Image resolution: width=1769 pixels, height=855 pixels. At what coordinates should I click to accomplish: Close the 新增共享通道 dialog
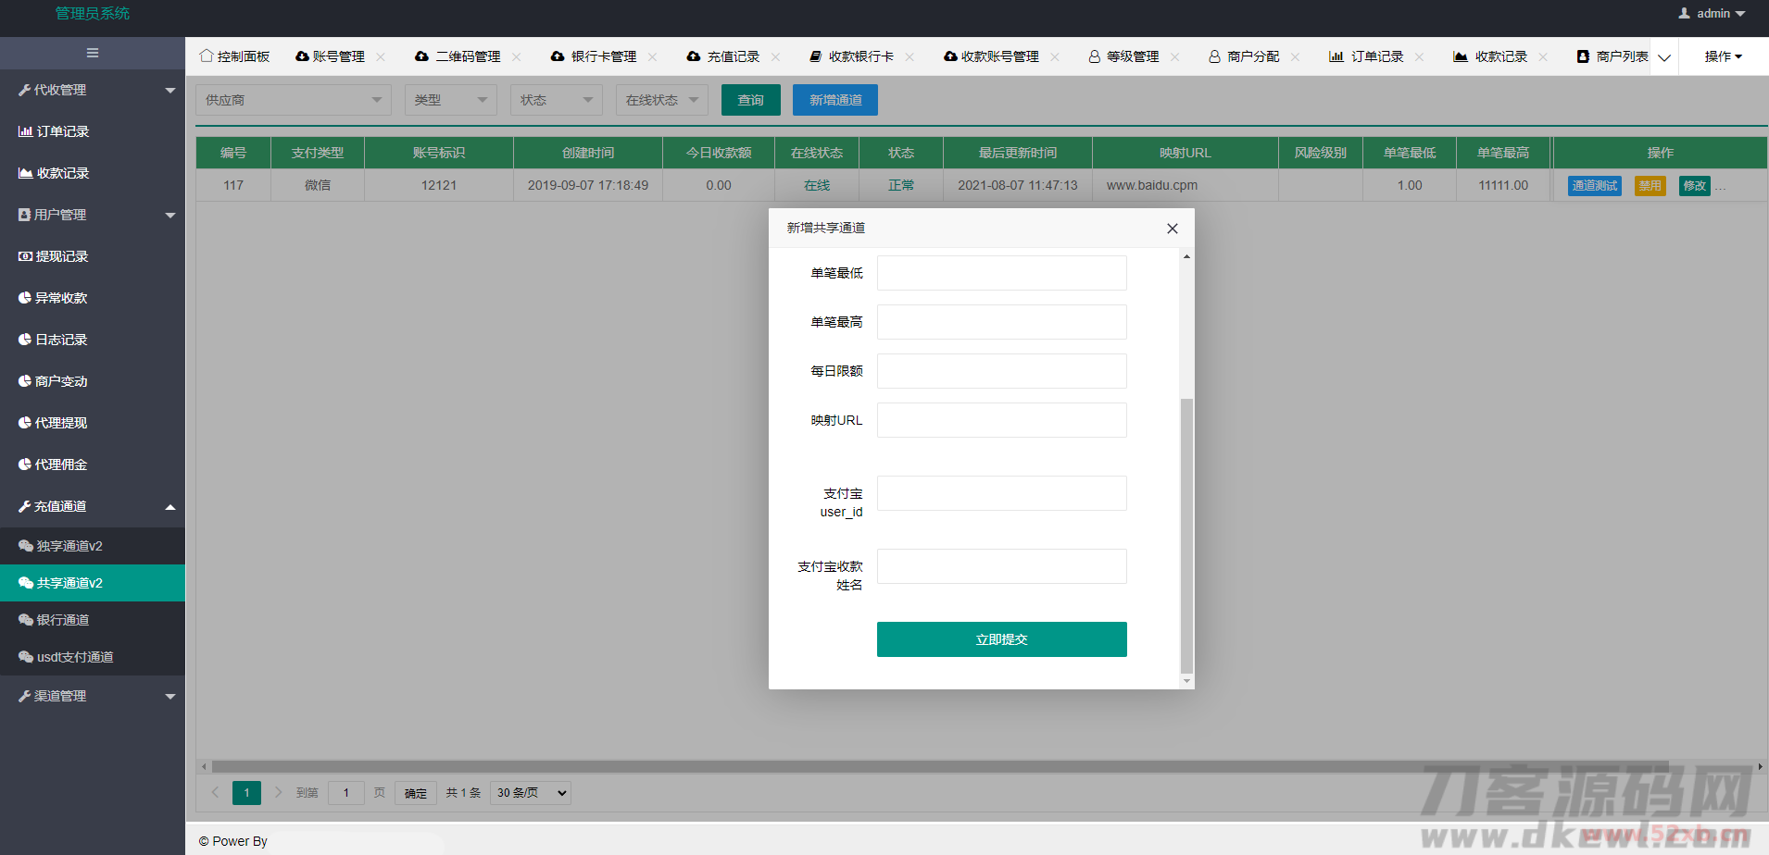coord(1172,229)
